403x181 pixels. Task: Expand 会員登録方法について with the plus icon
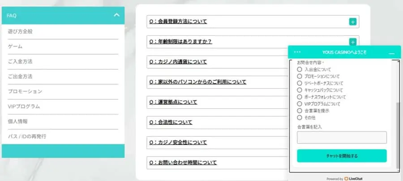(x=353, y=22)
